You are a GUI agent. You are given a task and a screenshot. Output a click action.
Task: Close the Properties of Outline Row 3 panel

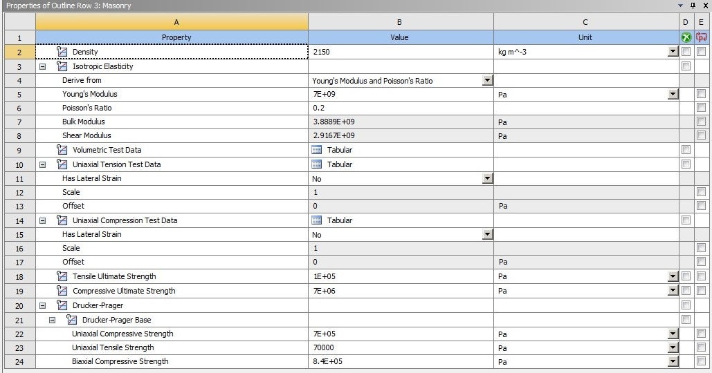click(x=705, y=6)
